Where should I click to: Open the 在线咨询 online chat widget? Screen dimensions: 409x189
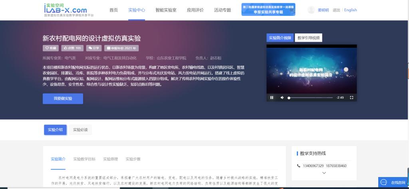393,182
